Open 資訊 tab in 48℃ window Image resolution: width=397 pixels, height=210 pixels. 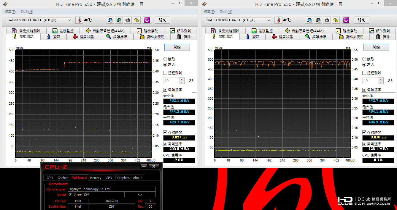pos(53,37)
